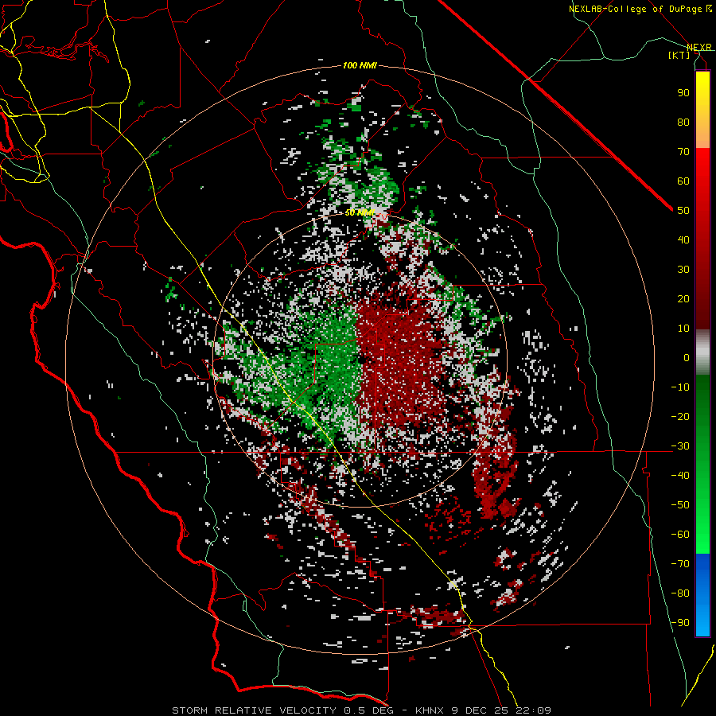Select the 50 value on velocity scale
Screen dimensions: 716x716
(x=683, y=211)
